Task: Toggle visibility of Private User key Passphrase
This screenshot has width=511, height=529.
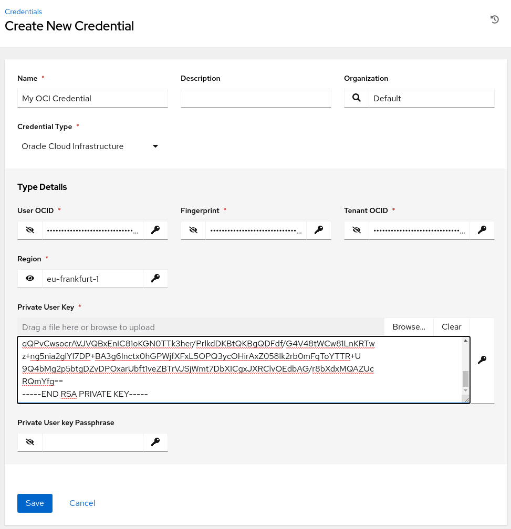Action: (30, 442)
